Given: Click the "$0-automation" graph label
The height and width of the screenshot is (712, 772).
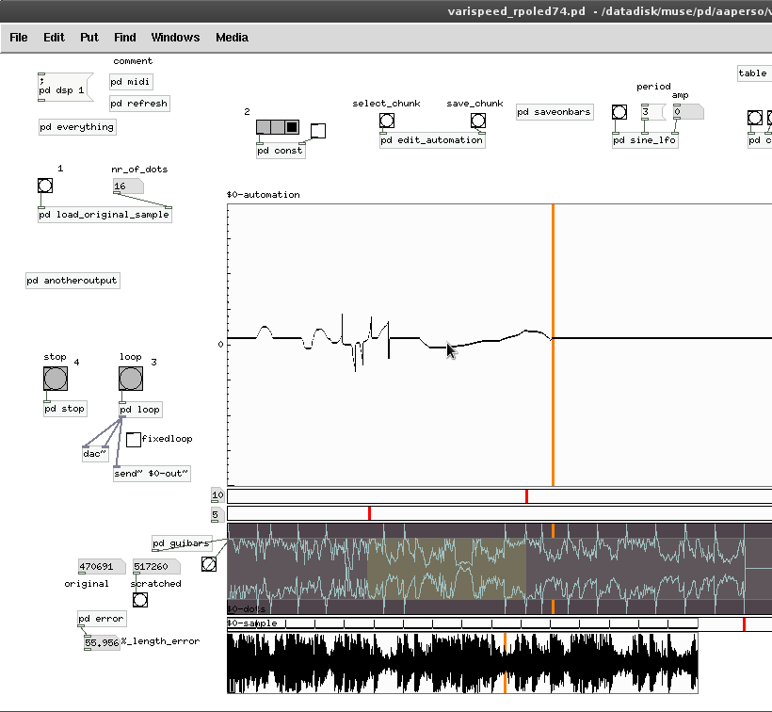Looking at the screenshot, I should click(x=263, y=195).
